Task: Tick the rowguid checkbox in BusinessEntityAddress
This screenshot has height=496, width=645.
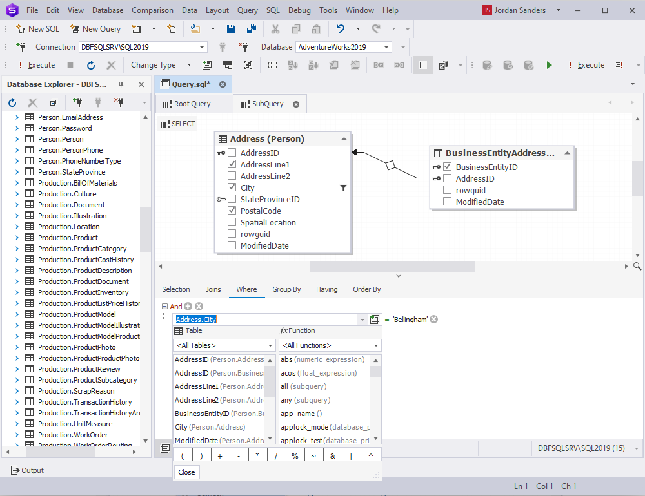Action: (448, 190)
